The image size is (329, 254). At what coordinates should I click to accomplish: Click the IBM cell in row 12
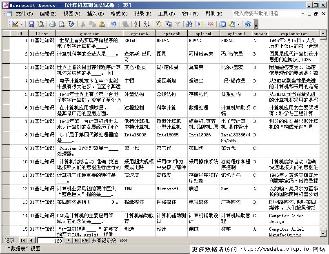tap(139, 192)
